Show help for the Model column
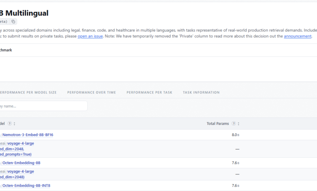Viewport: 317px width, 191px height. (x=9, y=124)
